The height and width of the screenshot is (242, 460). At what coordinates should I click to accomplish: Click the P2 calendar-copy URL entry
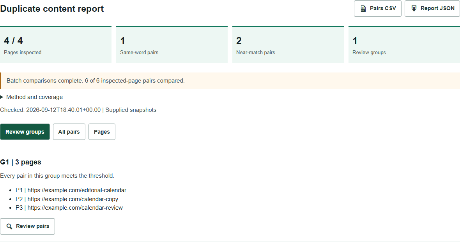point(67,199)
